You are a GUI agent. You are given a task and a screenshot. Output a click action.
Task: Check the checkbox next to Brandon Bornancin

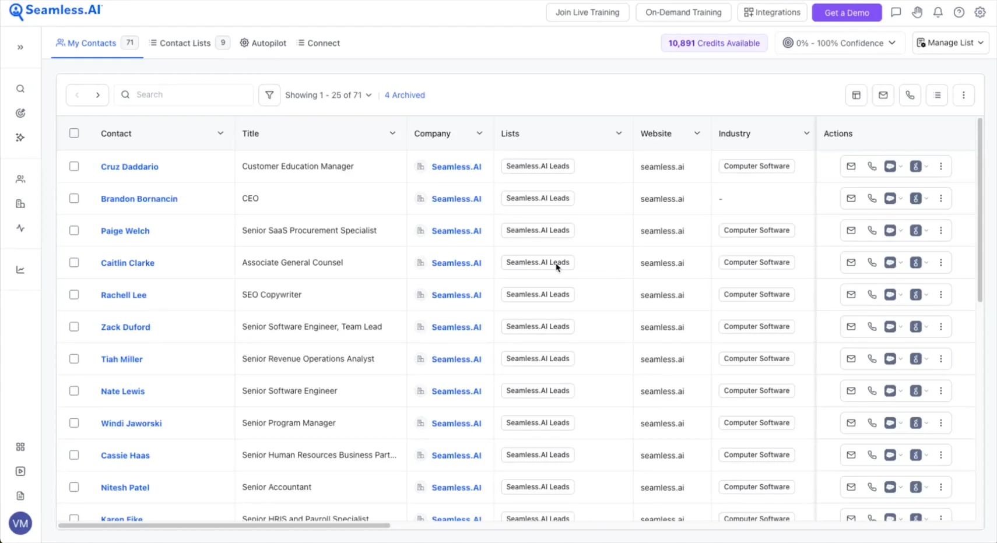click(x=74, y=198)
